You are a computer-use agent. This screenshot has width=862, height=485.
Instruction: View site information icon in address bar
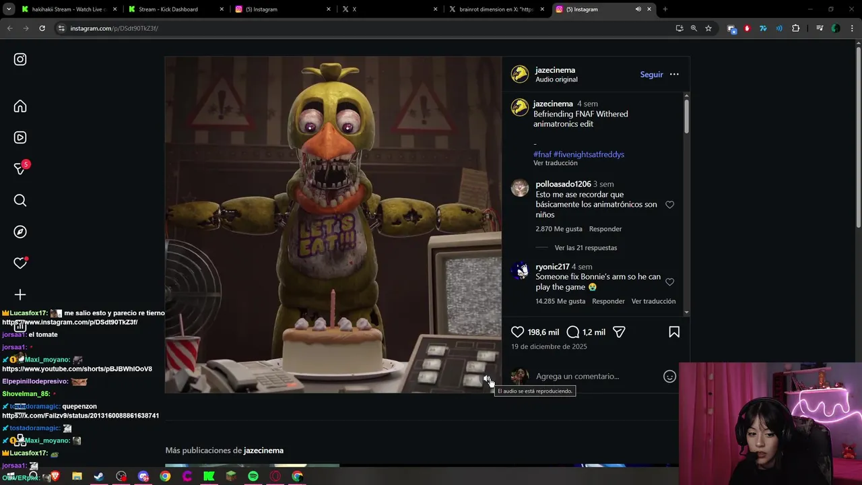61,28
